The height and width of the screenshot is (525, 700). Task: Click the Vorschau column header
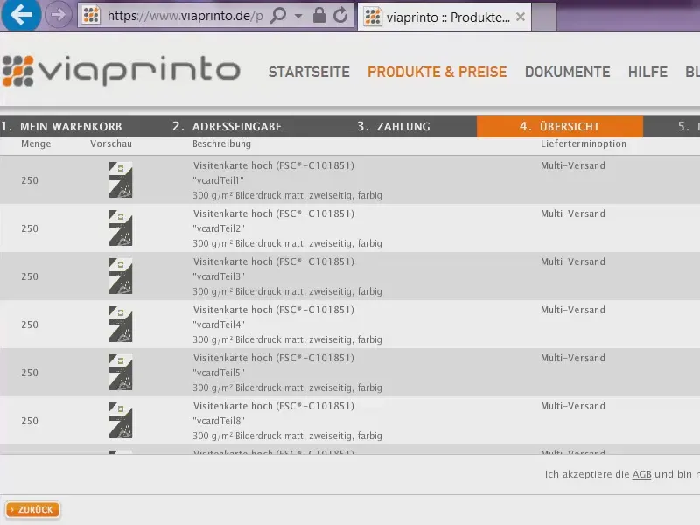tap(111, 143)
